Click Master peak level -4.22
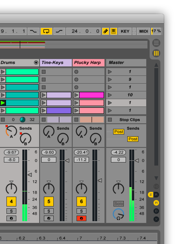 point(118,152)
